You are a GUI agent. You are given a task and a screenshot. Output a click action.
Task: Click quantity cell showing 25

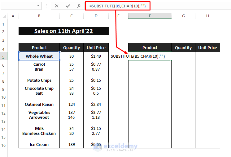click(72, 80)
